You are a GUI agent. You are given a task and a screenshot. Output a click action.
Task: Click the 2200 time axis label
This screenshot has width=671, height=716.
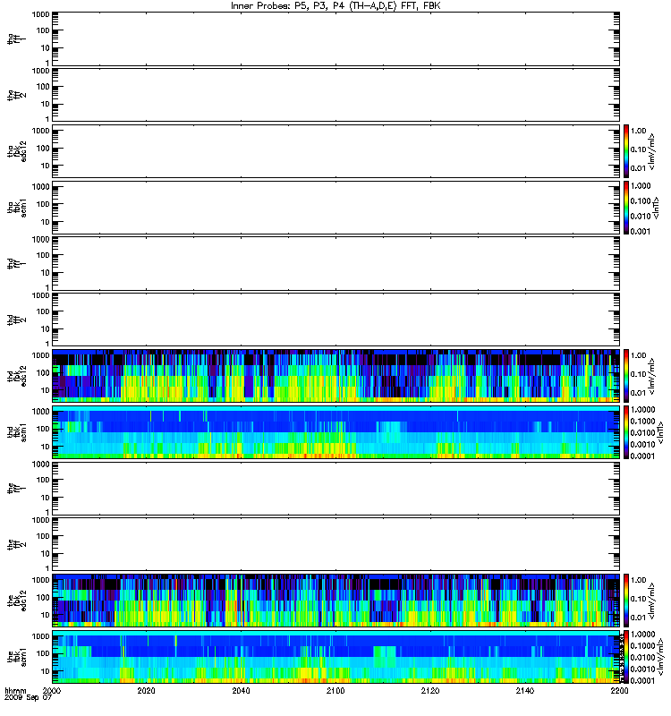click(619, 690)
